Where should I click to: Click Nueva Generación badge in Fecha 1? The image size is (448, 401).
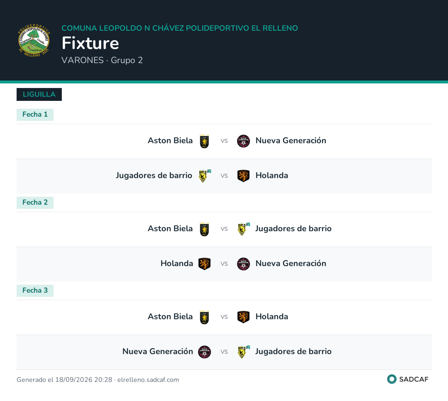click(243, 141)
